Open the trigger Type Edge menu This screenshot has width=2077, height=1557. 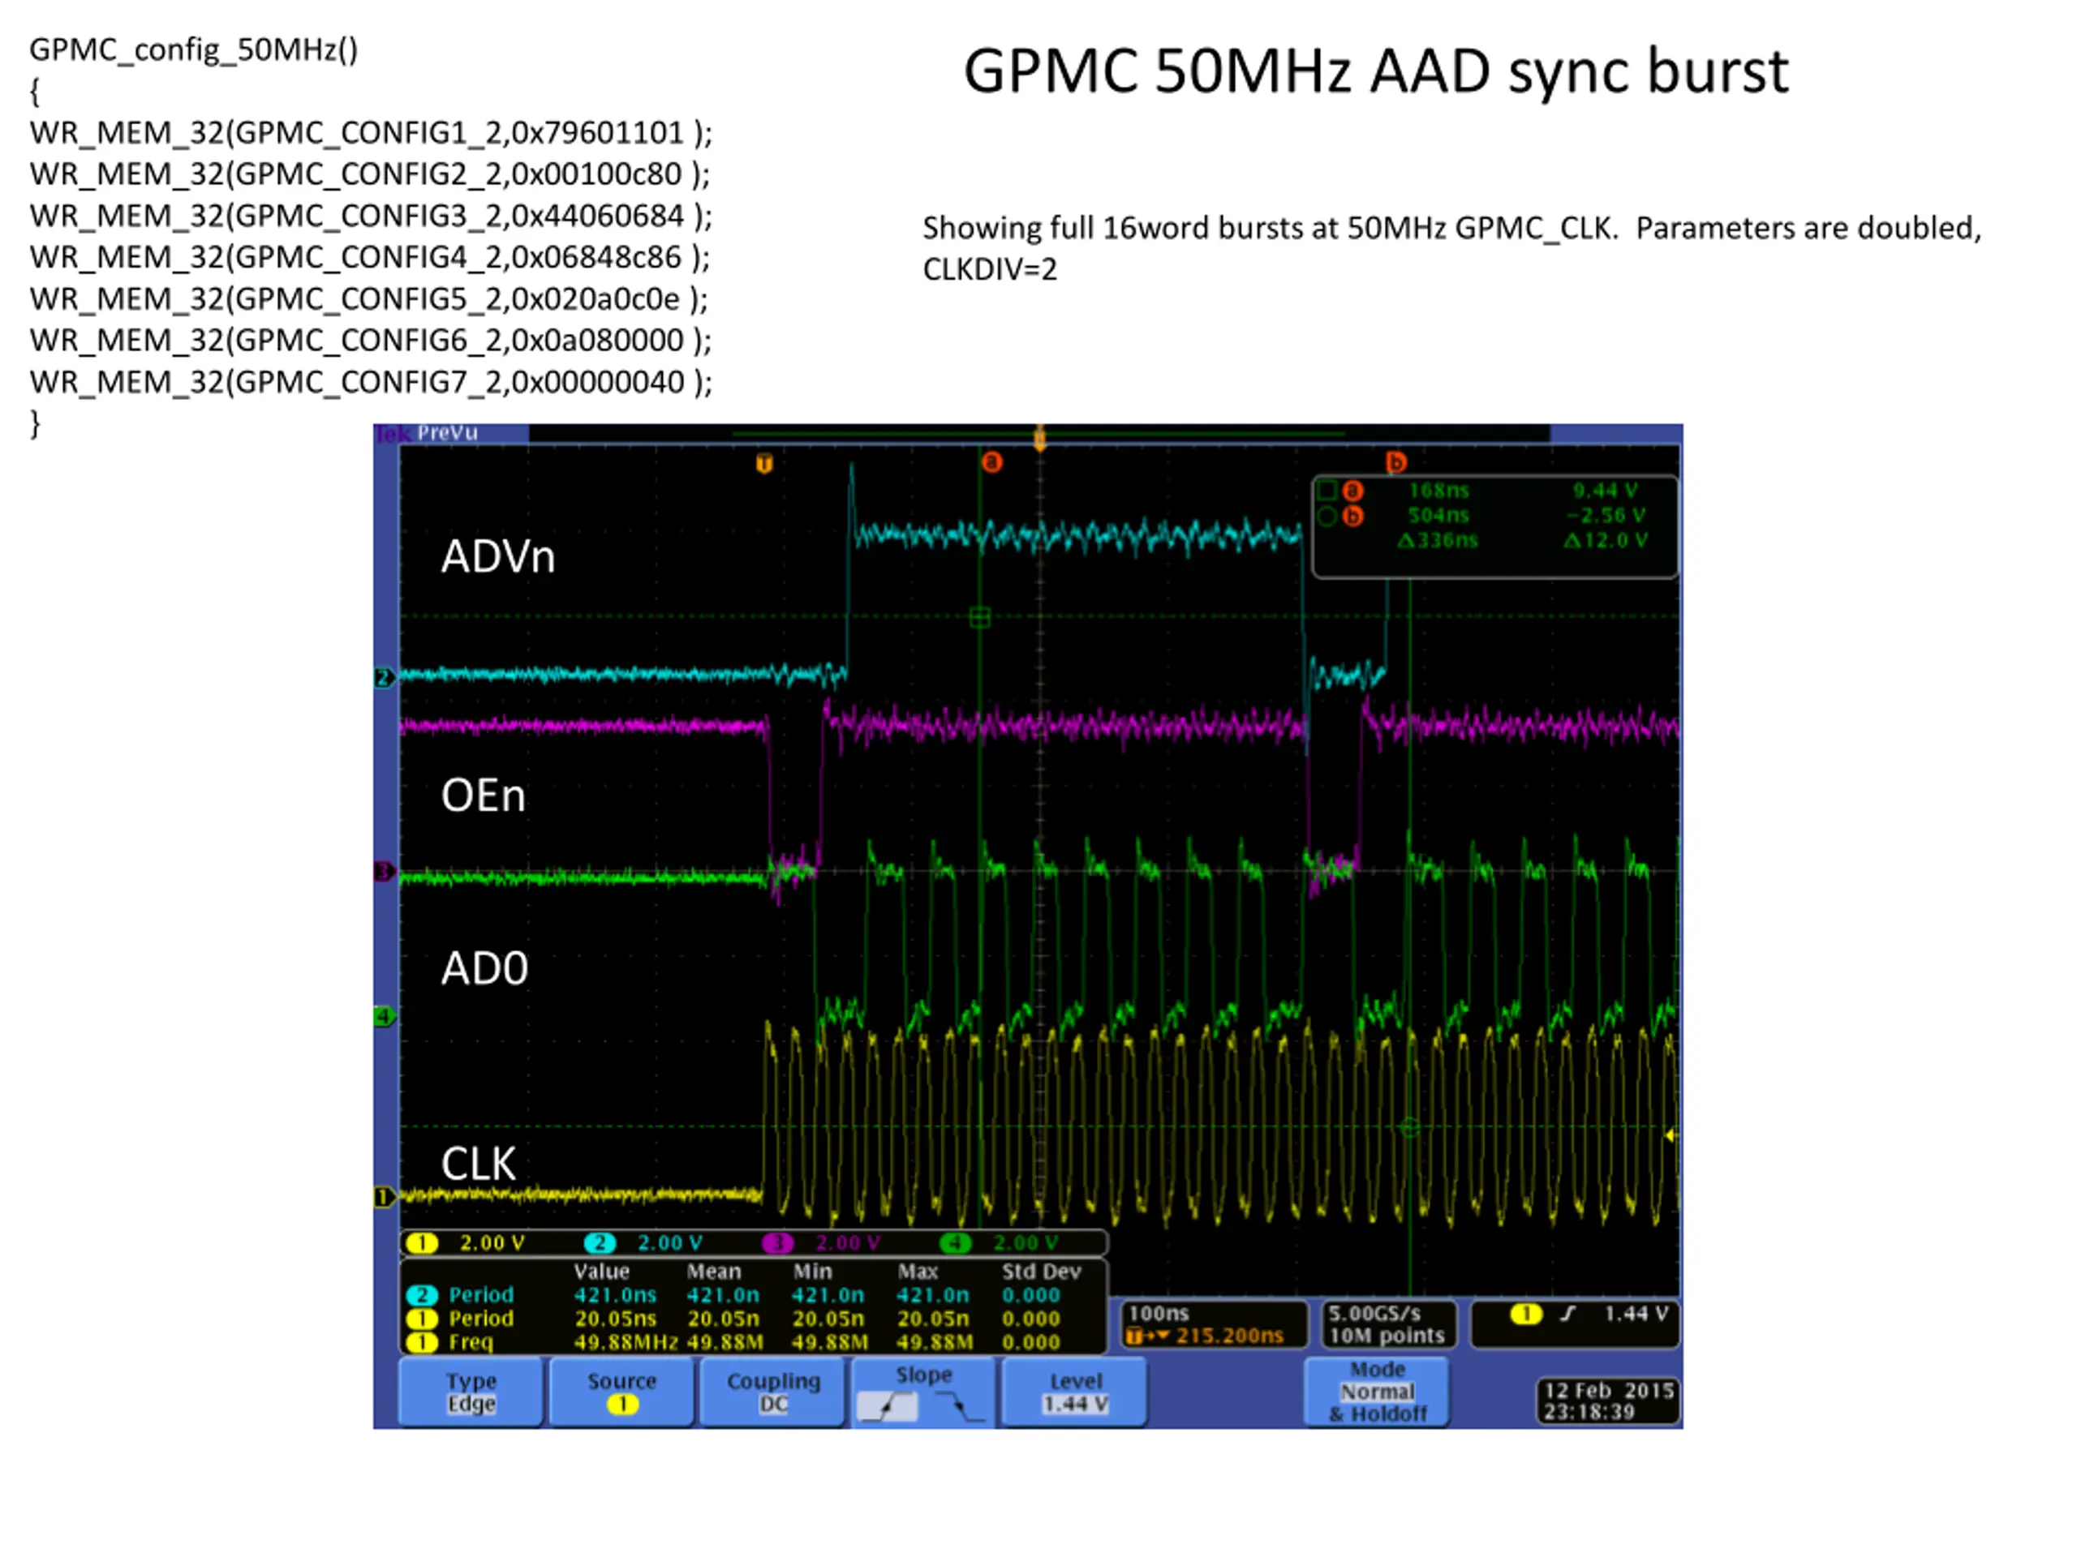click(471, 1392)
